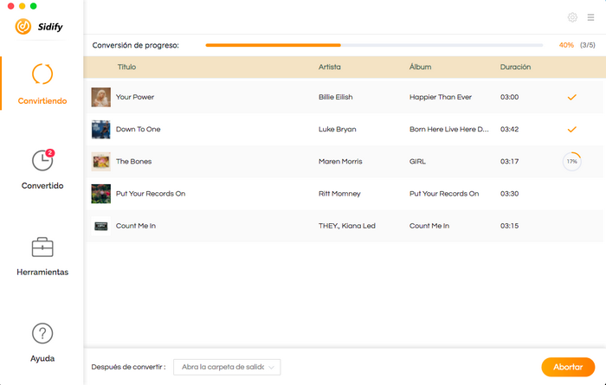Click The Bones album cover thumbnail

tap(101, 162)
